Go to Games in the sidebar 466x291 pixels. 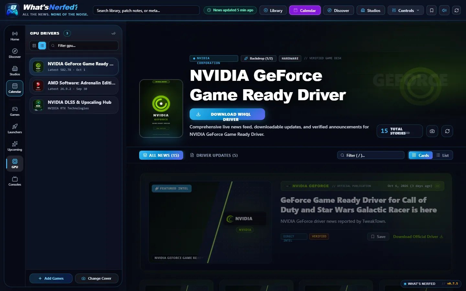pos(15,111)
